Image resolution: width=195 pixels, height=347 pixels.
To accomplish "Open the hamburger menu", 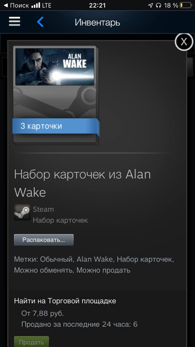I will (15, 21).
